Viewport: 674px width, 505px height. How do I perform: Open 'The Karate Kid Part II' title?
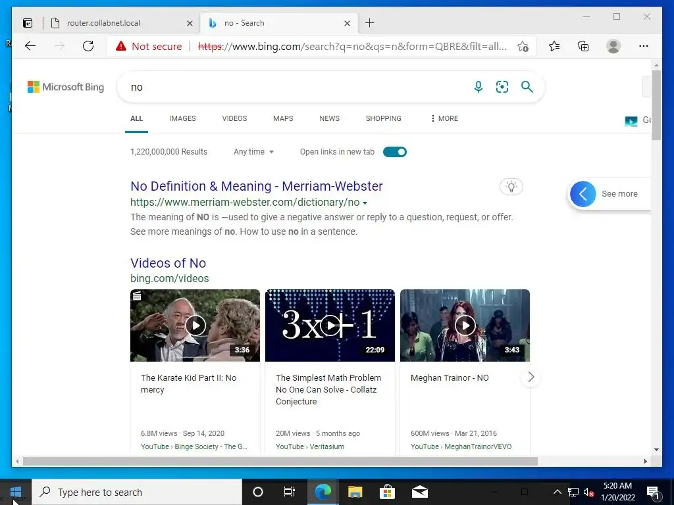tap(188, 383)
